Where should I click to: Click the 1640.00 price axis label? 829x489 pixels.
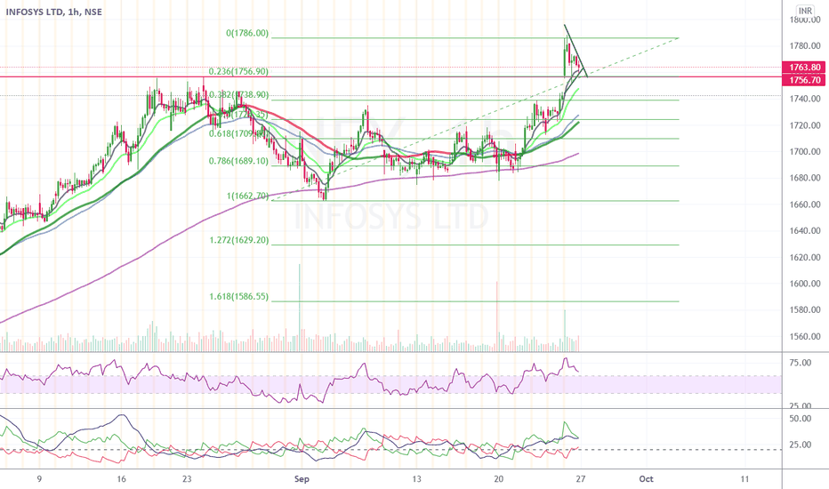[805, 231]
